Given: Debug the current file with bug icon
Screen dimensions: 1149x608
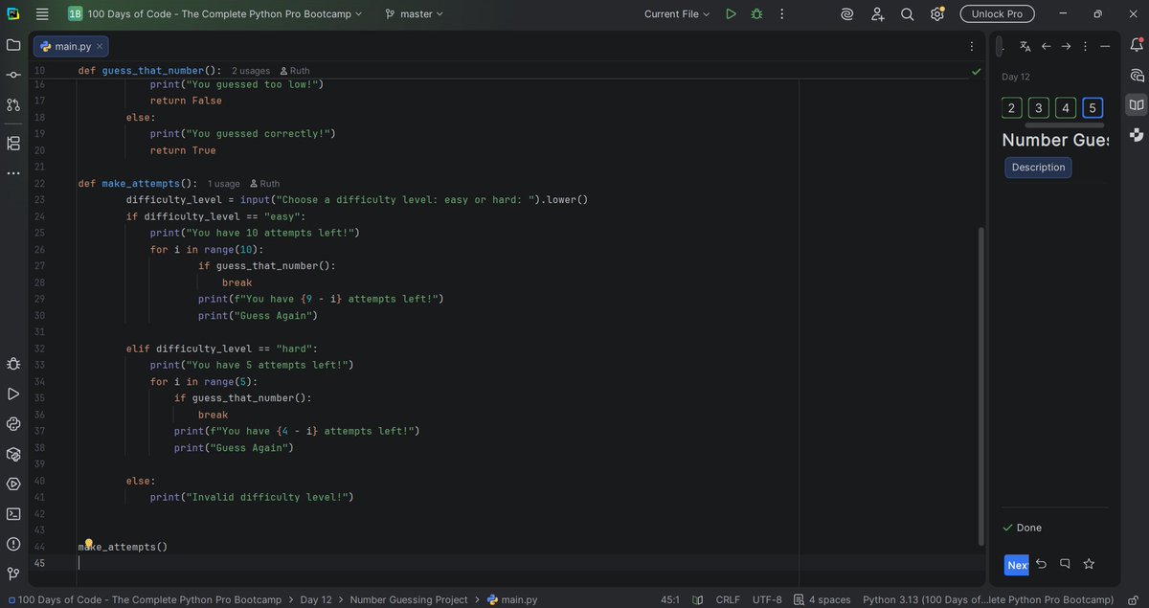Looking at the screenshot, I should pos(757,14).
